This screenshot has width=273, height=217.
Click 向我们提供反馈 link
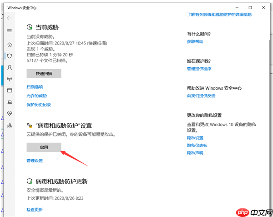click(x=201, y=96)
